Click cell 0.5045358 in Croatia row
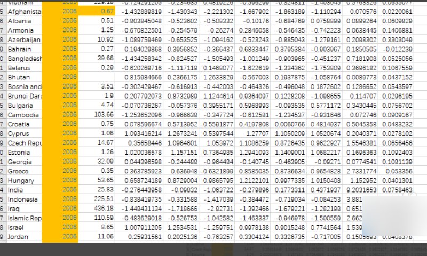This screenshot has width=427, height=256. pos(360,124)
